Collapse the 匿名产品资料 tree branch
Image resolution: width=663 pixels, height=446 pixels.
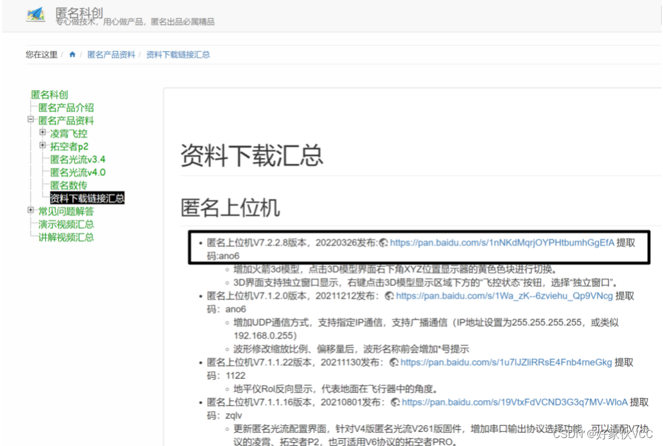click(30, 120)
